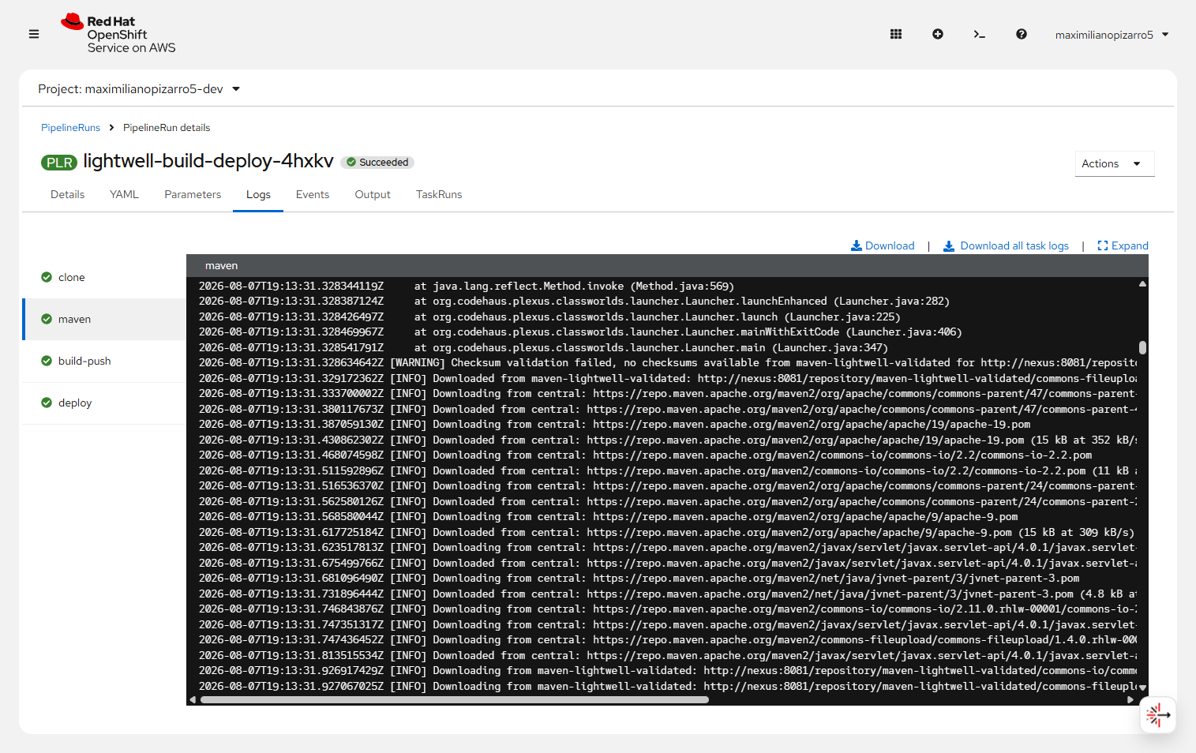Open the web terminal command line icon
The image size is (1196, 753).
[x=980, y=34]
